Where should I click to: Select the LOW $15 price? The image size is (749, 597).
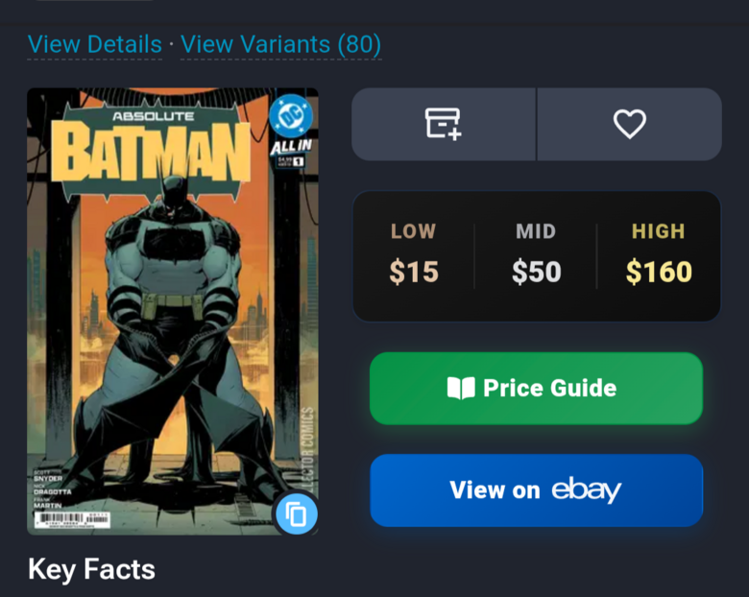(414, 255)
